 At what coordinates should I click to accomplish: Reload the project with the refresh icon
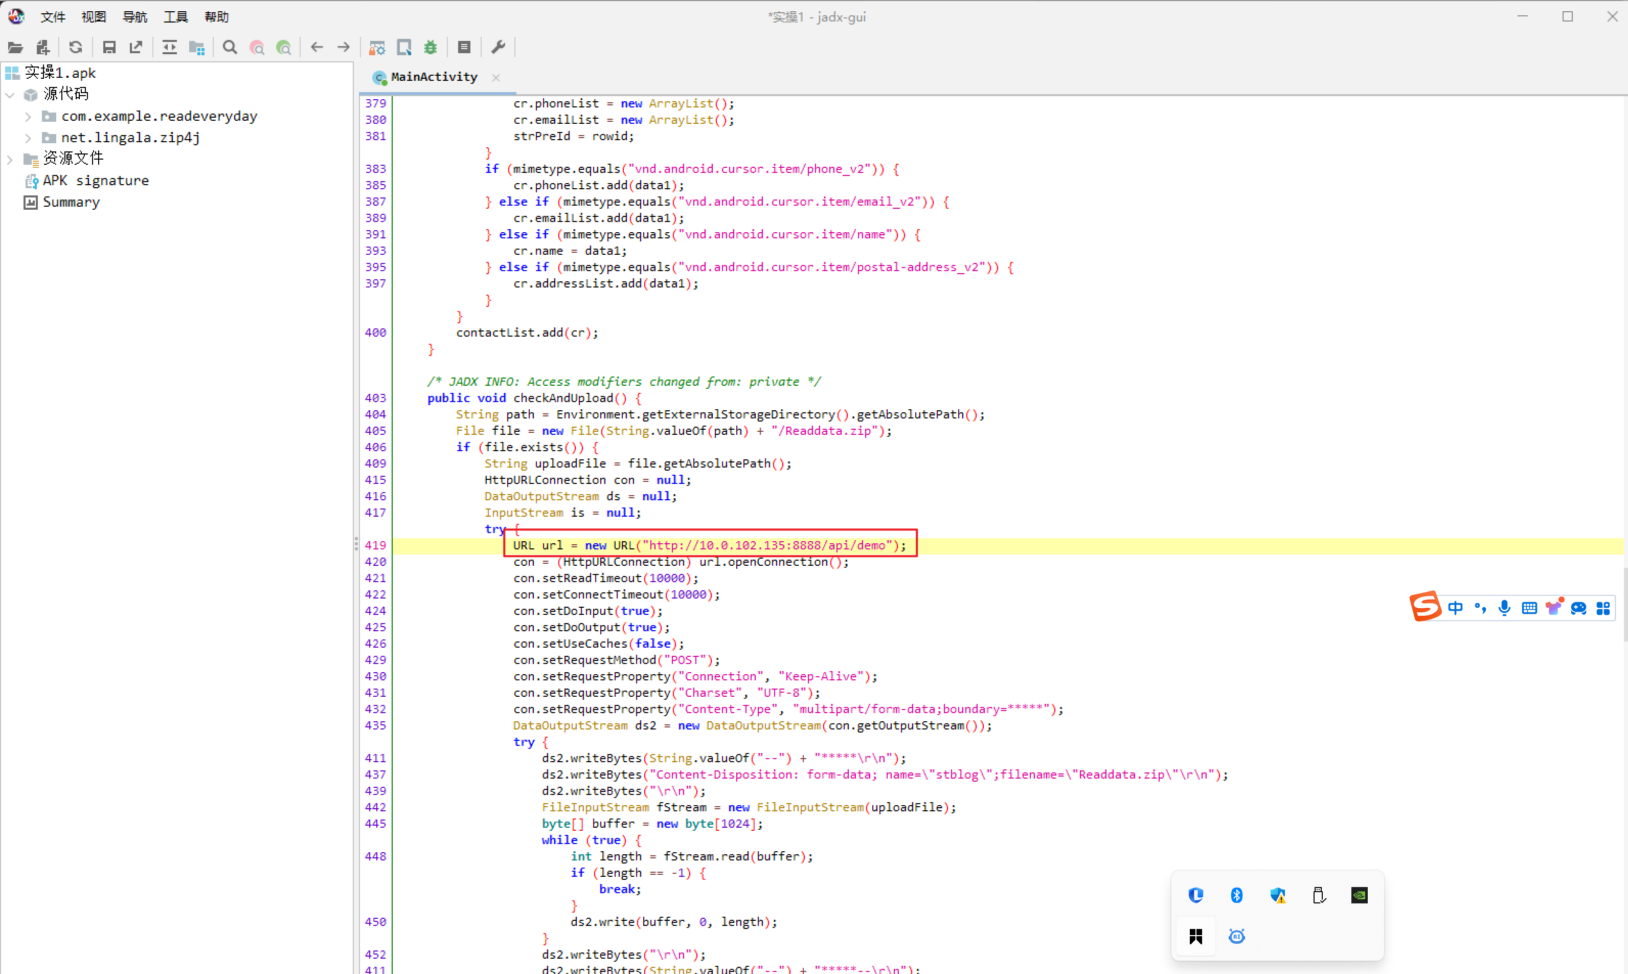coord(76,47)
